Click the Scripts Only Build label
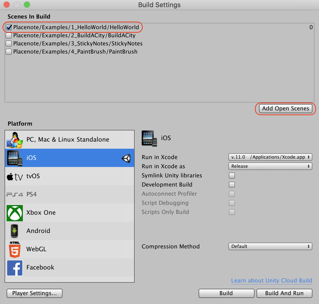319x304 pixels. [x=165, y=212]
